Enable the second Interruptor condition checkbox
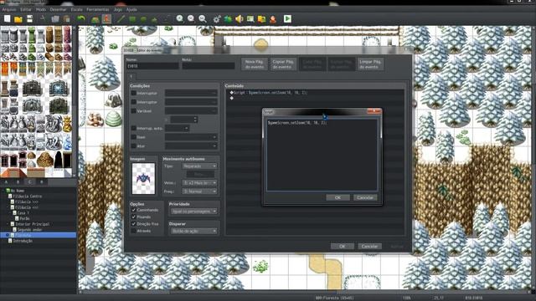 (x=134, y=102)
